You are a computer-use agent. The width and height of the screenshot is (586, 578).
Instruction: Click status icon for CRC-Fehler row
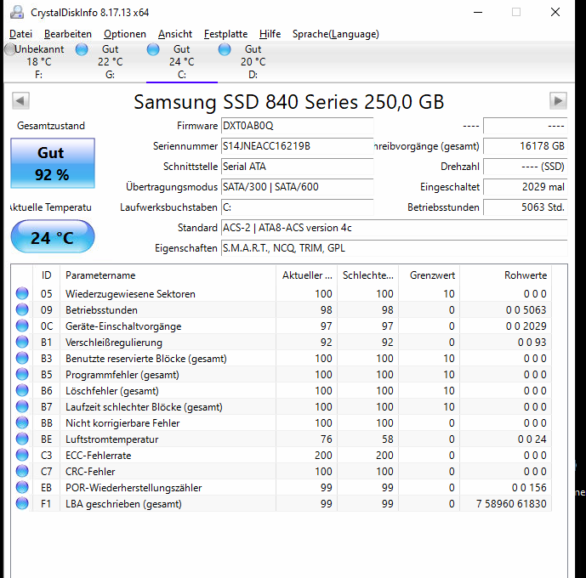click(22, 471)
